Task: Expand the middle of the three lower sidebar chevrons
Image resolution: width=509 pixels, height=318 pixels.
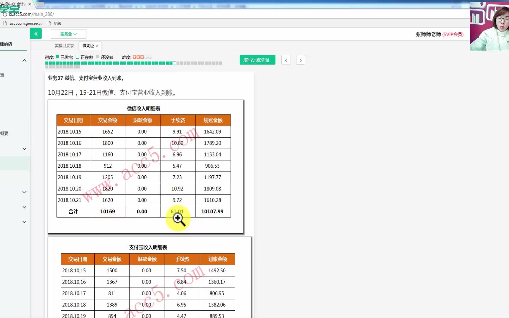Action: [x=24, y=207]
